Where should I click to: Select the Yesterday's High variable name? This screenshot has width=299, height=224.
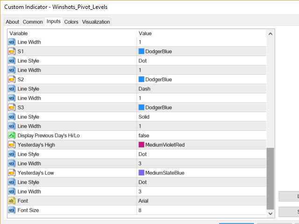(x=36, y=145)
